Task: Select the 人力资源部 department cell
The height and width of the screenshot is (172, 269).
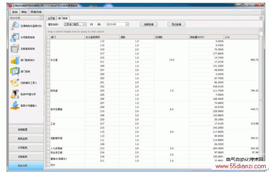Action: point(67,148)
